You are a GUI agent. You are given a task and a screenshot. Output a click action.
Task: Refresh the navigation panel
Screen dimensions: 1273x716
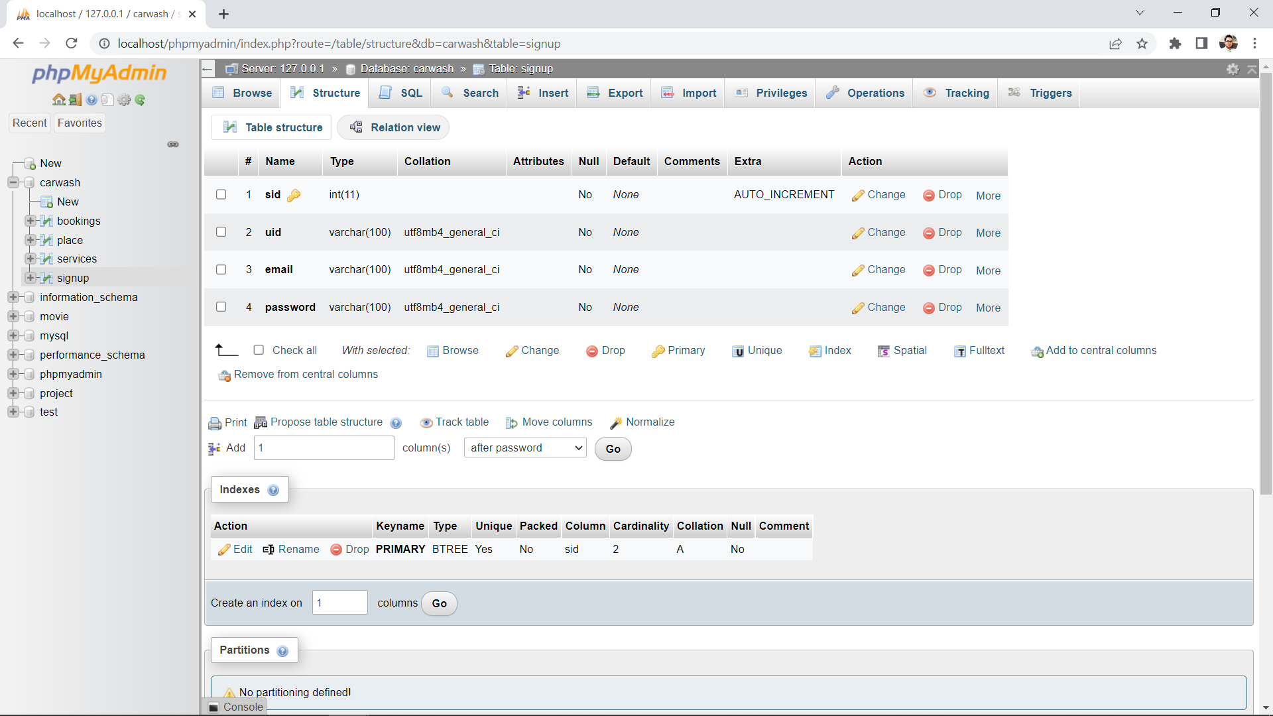click(x=141, y=99)
